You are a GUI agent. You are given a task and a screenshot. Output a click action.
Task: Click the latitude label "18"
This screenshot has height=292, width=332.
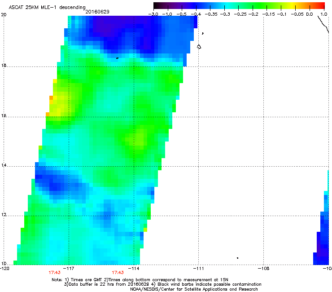[x=4, y=66]
